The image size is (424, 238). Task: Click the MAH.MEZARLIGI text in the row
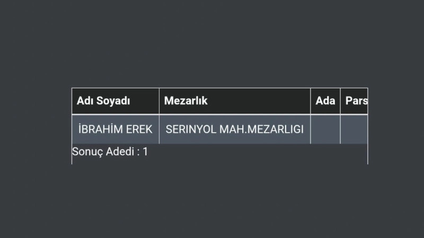(x=261, y=129)
